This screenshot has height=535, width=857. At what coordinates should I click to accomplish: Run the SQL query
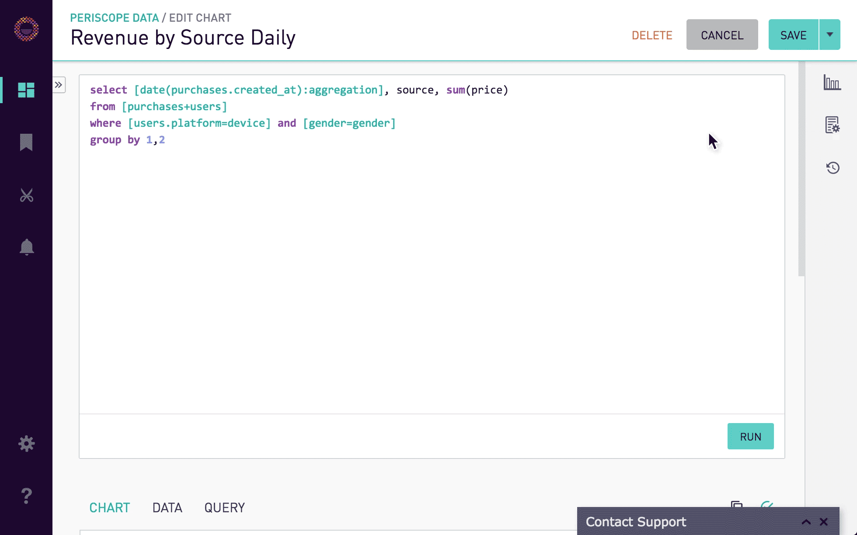pos(750,436)
